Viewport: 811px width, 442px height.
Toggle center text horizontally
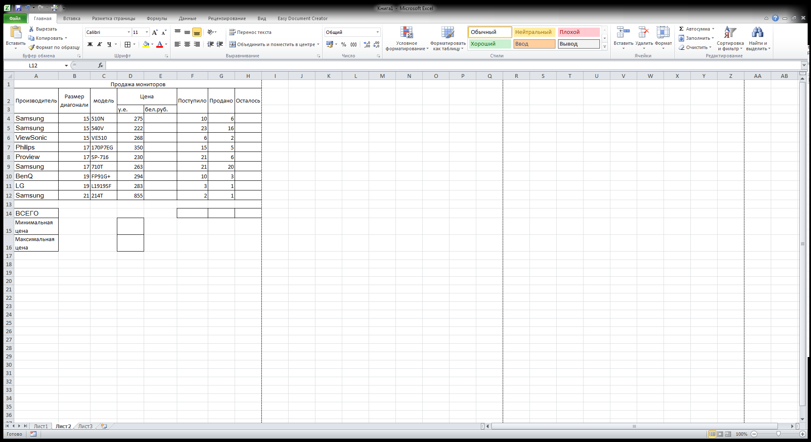(x=187, y=44)
